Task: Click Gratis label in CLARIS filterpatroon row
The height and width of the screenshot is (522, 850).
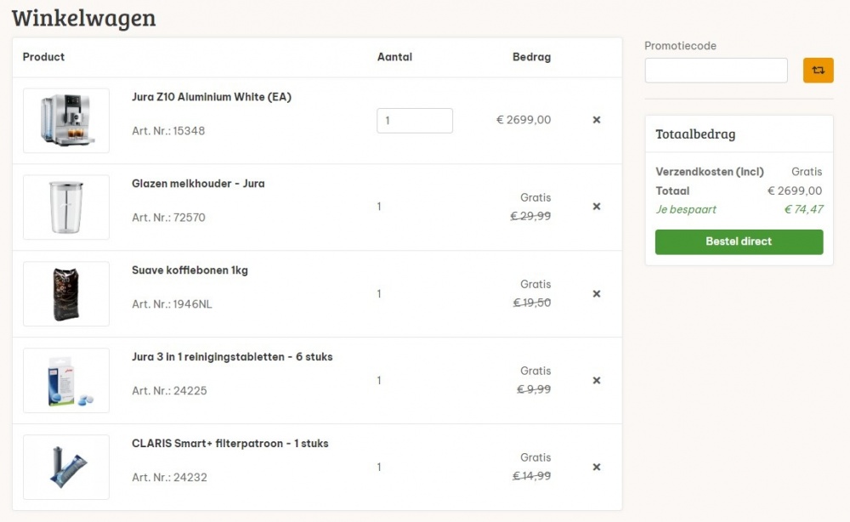Action: point(535,458)
